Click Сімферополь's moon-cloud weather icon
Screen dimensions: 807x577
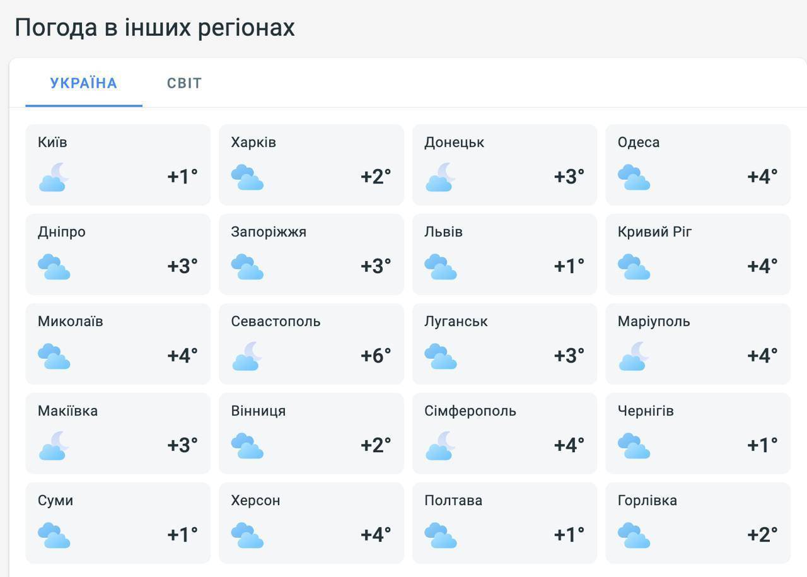[x=440, y=446]
